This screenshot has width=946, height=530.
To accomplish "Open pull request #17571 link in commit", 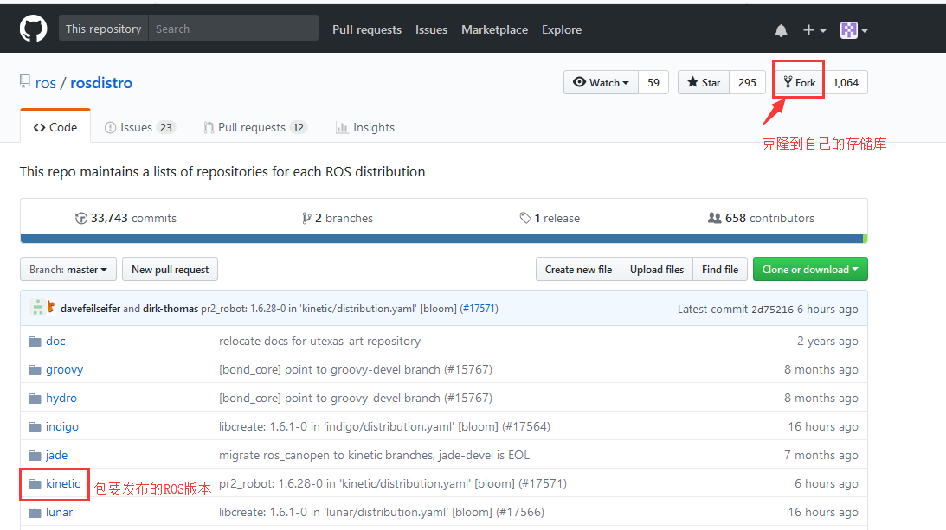I will [479, 308].
